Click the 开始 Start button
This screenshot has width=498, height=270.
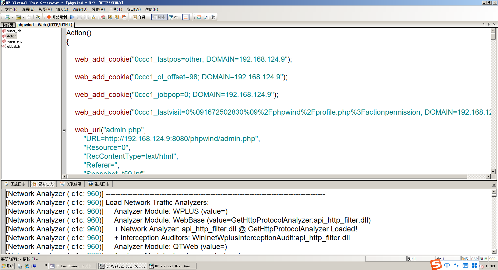(x=8, y=266)
